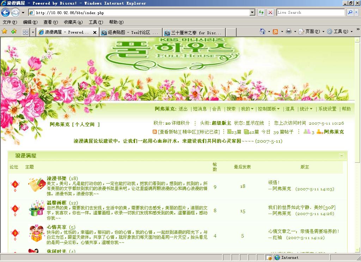Switch to the 经典贴图 - Yes!讨论区 tab

click(x=131, y=32)
